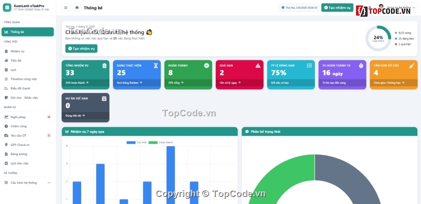Open Yêu cầu OT in the sidebar
Screen dimensions: 421x204
(27, 135)
